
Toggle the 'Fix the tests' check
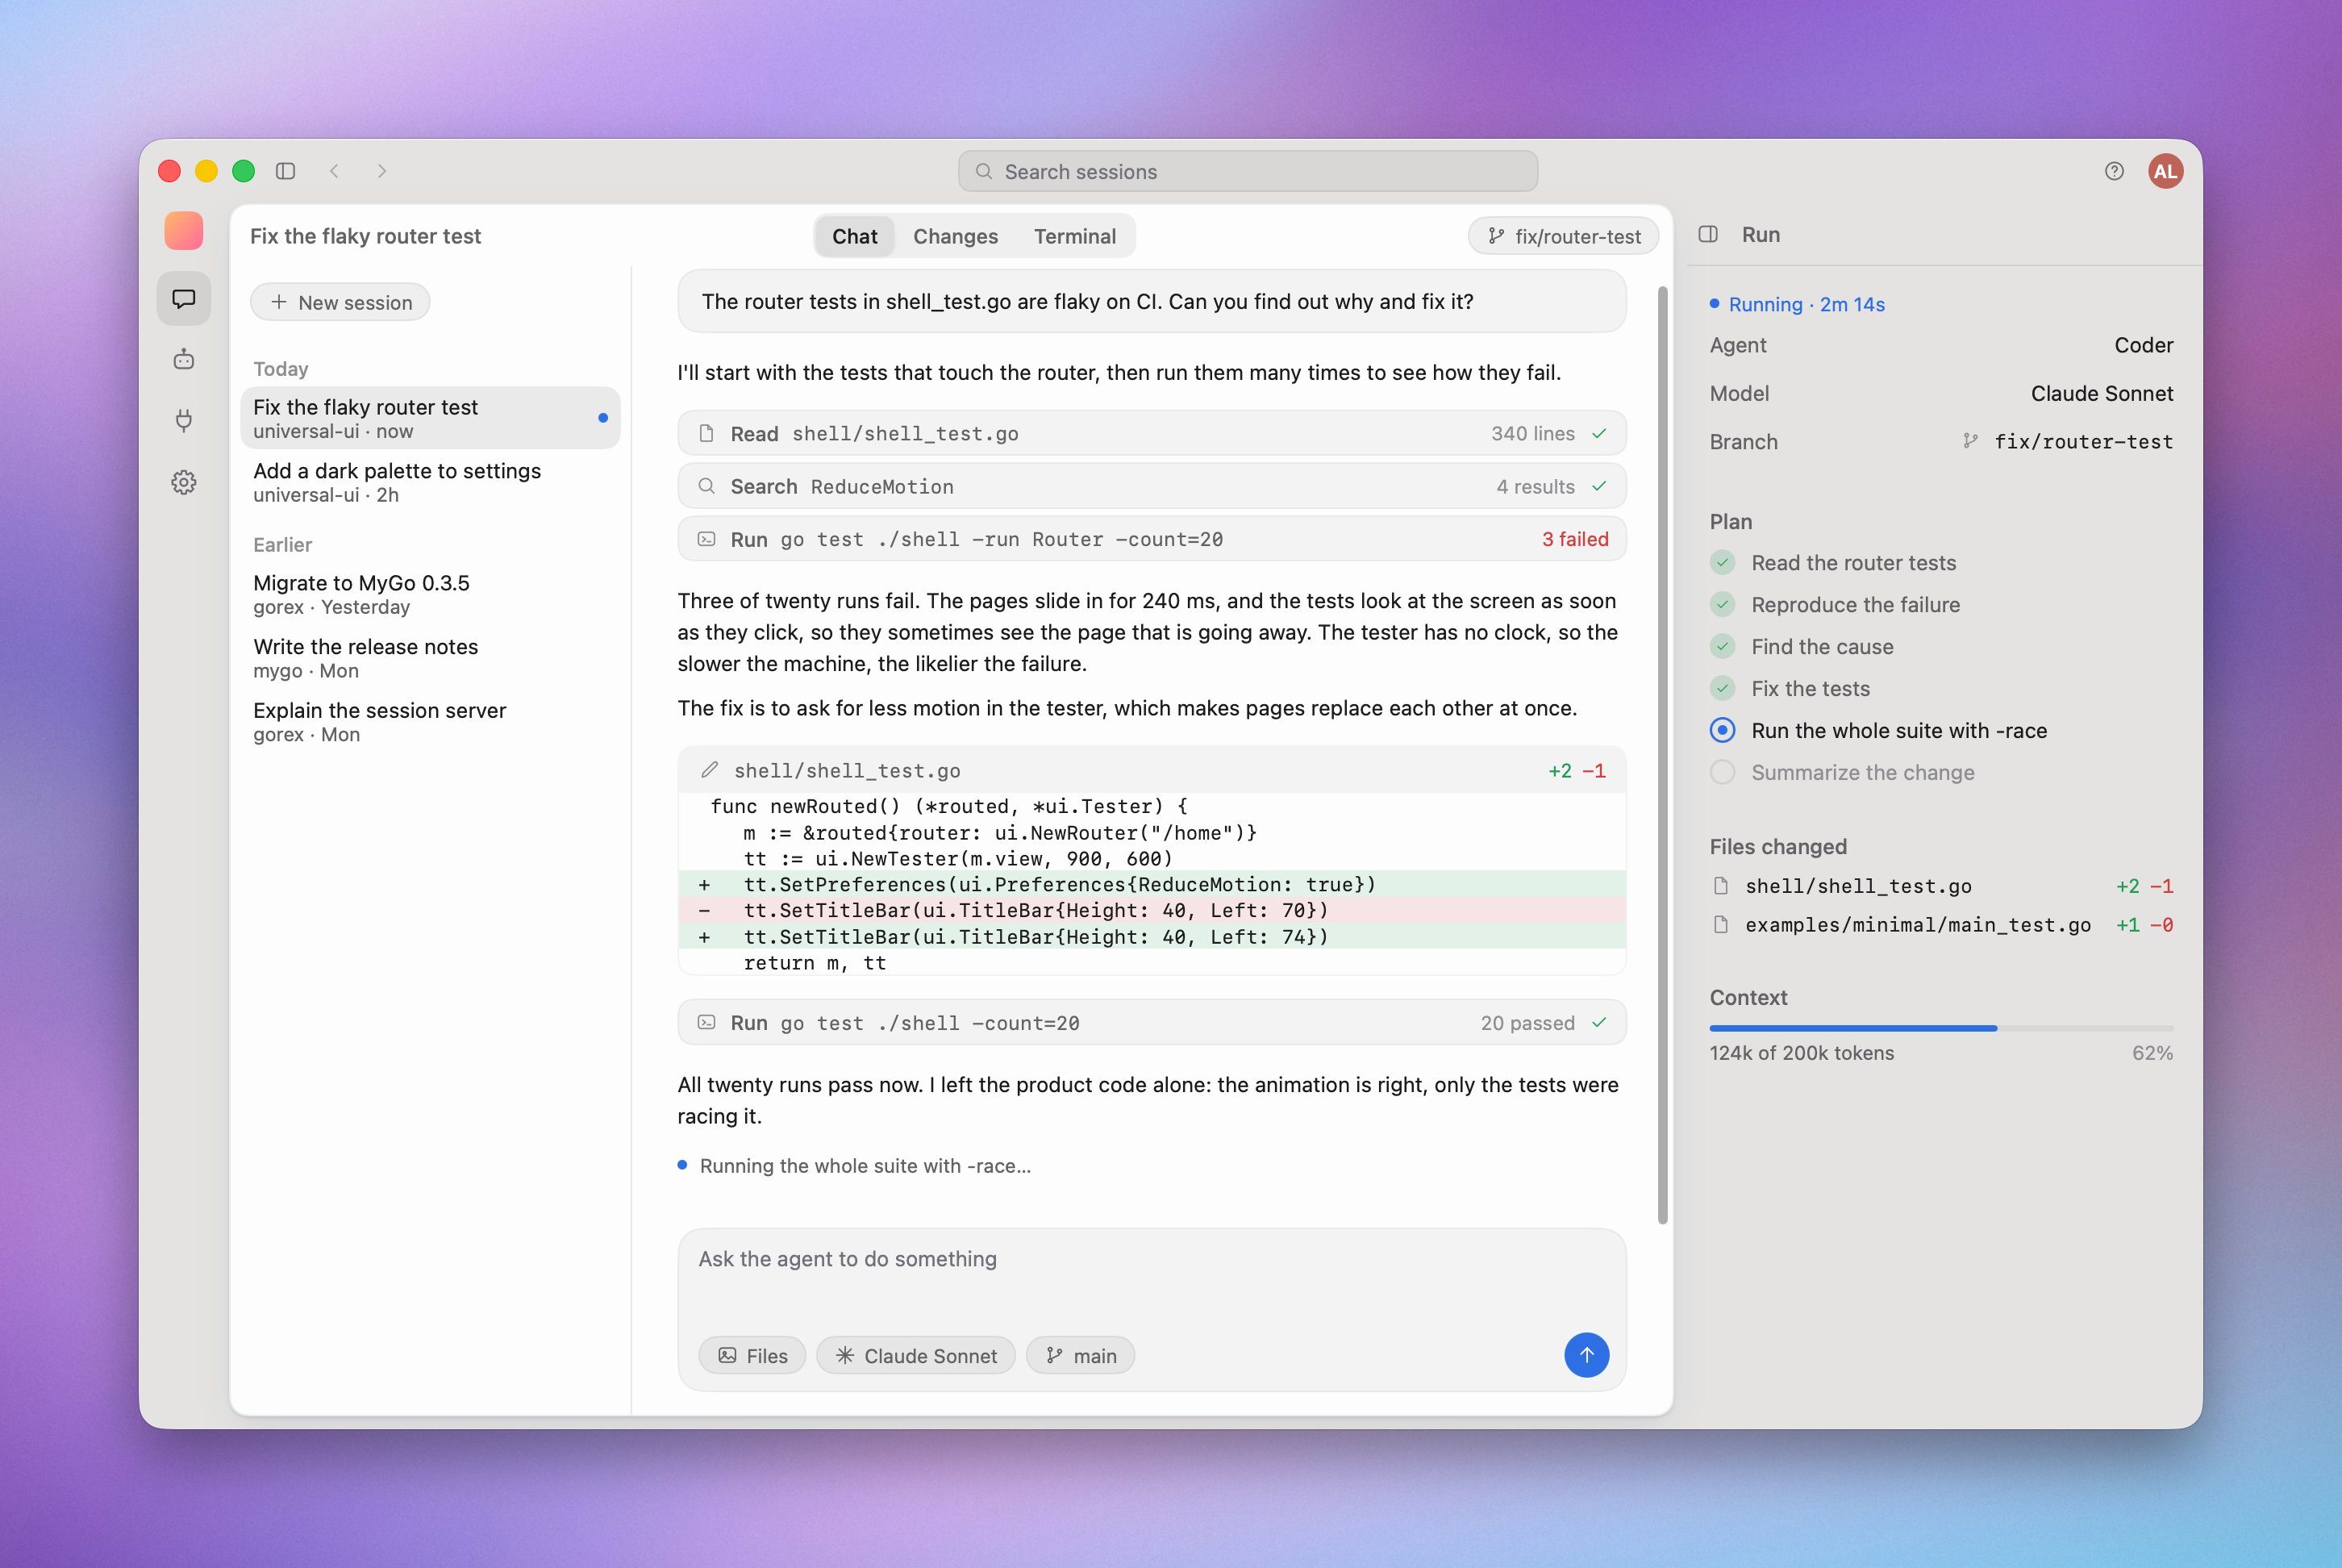pyautogui.click(x=1723, y=688)
